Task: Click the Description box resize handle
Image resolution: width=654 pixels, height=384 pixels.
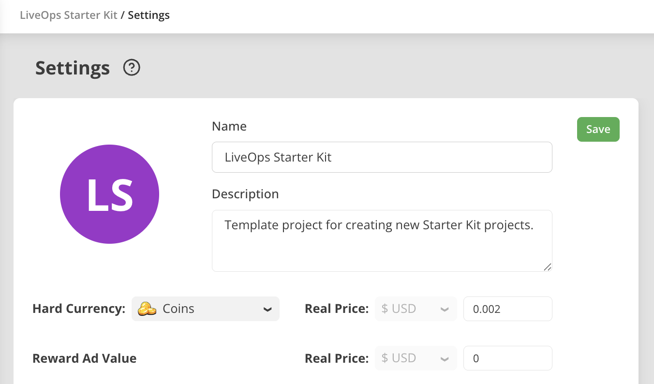Action: click(547, 266)
